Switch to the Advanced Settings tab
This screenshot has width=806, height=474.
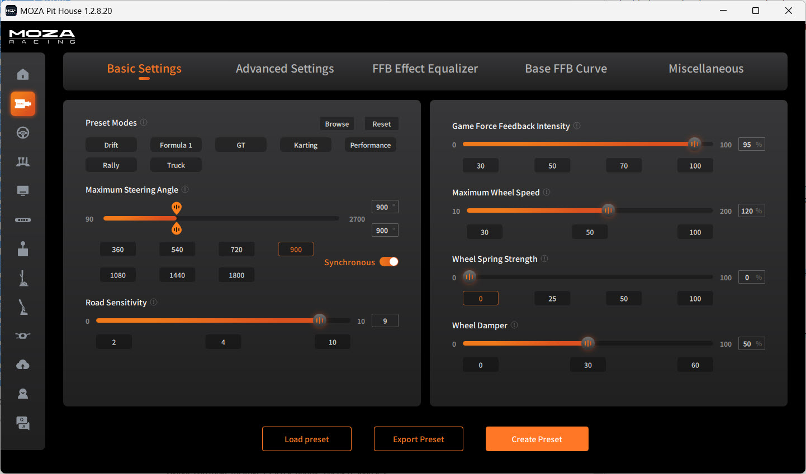tap(285, 68)
